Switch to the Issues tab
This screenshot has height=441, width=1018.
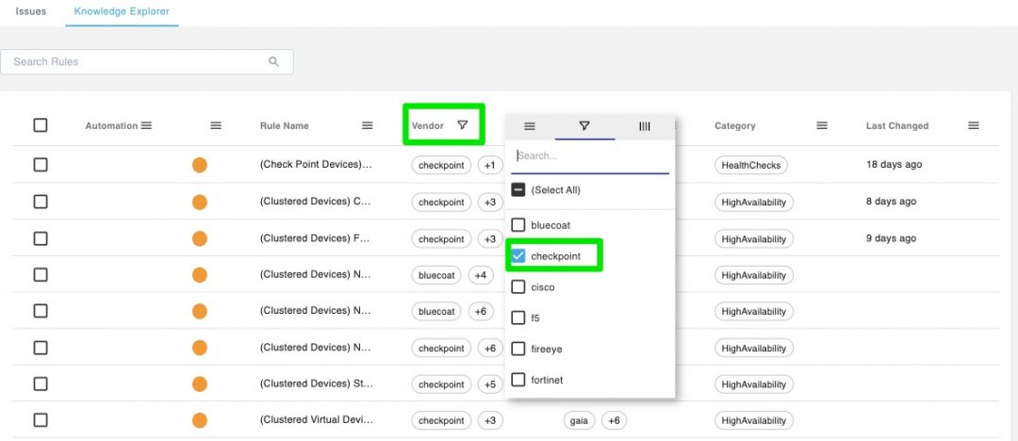31,11
